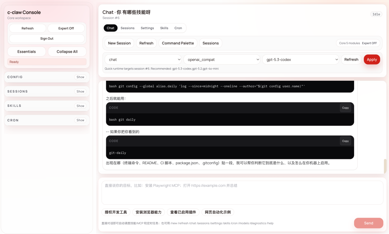Collapse All sidebar panels

(x=67, y=51)
